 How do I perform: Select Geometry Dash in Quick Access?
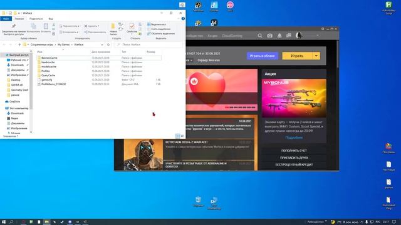[19, 90]
